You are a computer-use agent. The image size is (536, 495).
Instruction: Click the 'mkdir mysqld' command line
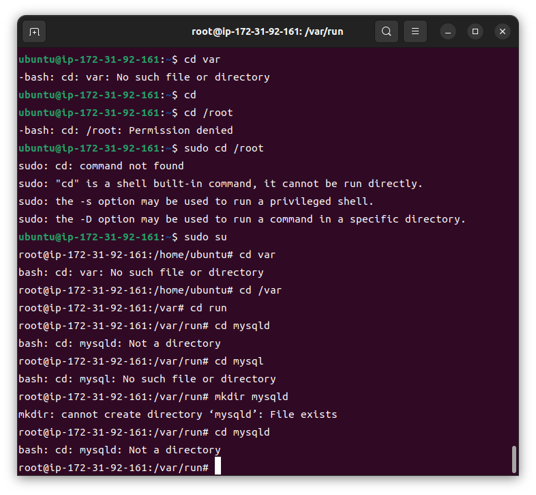(x=153, y=397)
